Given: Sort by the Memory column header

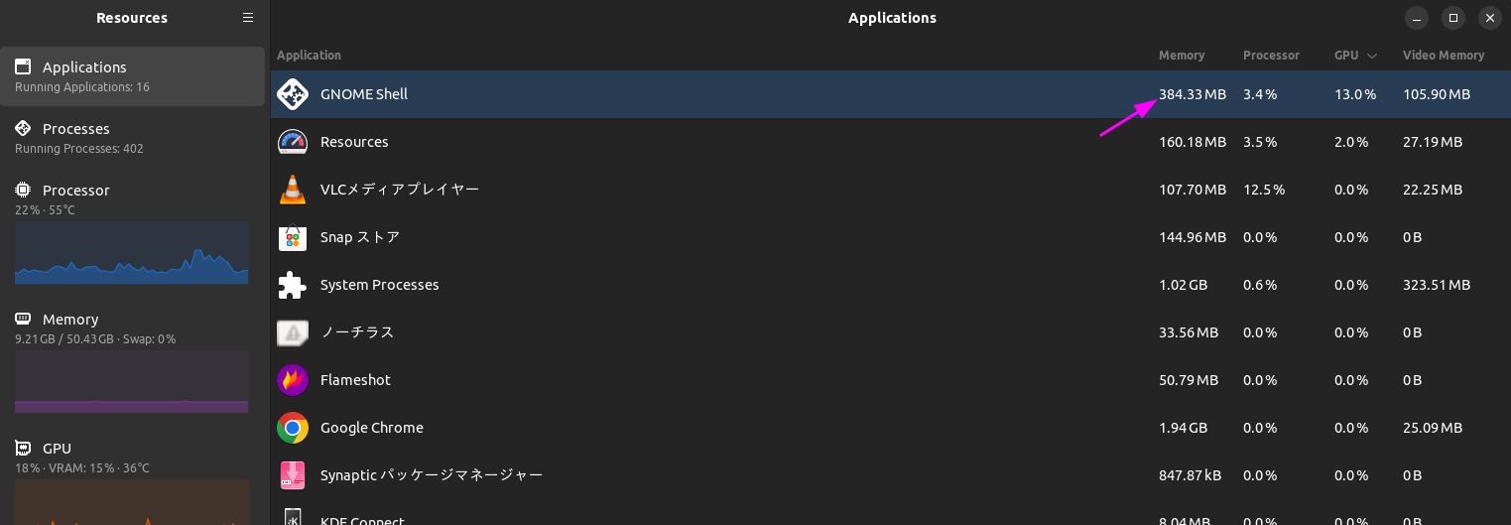Looking at the screenshot, I should [x=1182, y=56].
